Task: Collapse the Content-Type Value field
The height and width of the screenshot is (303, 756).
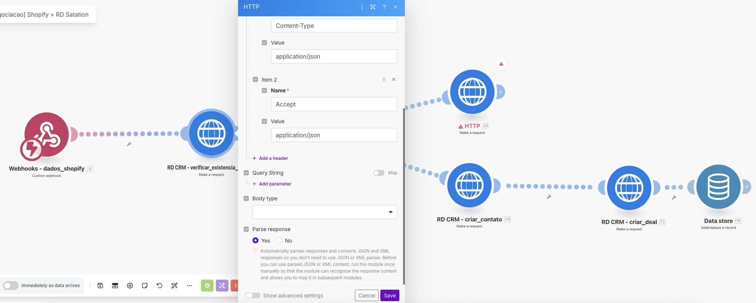Action: (264, 43)
